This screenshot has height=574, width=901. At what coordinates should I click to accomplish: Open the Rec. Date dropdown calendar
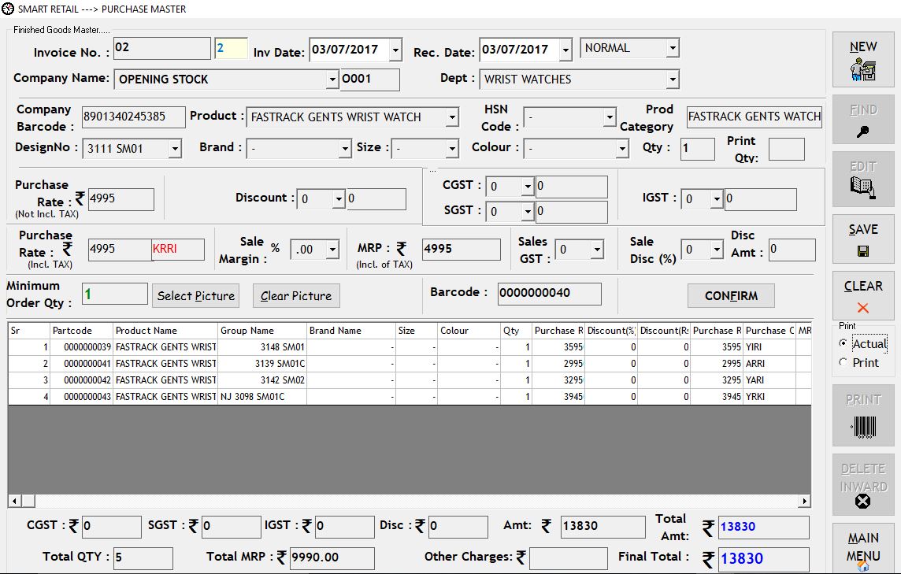pyautogui.click(x=565, y=50)
